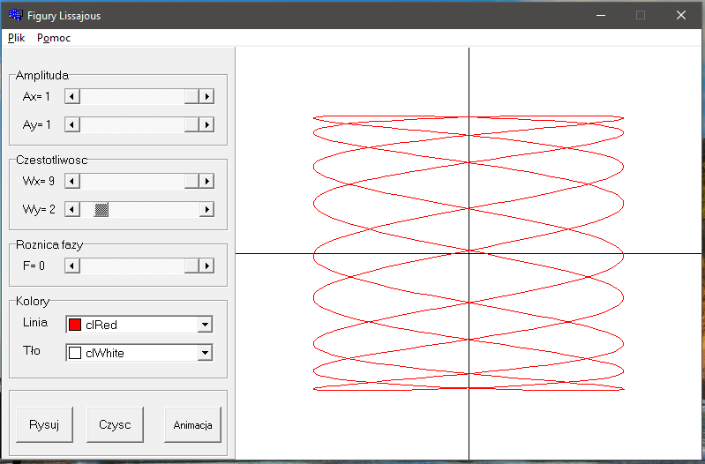Increase Ay with right scroll arrow
Screen dimensions: 705x464
tap(206, 124)
